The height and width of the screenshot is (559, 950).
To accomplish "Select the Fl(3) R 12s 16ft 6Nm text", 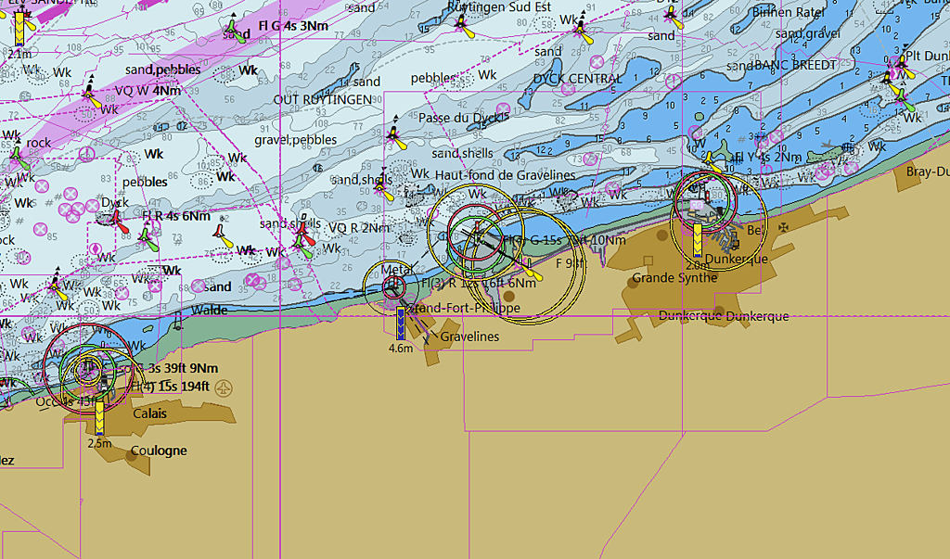I will tap(480, 283).
